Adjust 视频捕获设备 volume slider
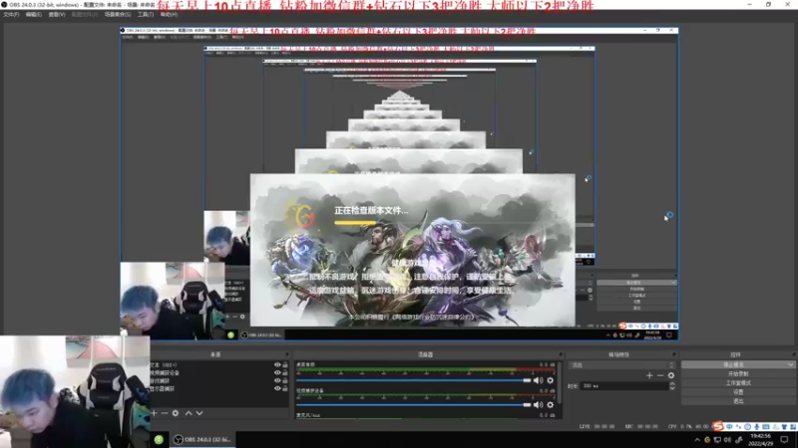This screenshot has width=798, height=448. click(413, 405)
